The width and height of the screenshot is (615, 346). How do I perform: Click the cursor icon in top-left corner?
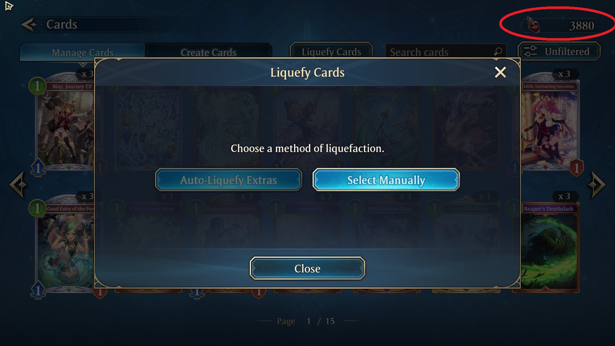(9, 6)
